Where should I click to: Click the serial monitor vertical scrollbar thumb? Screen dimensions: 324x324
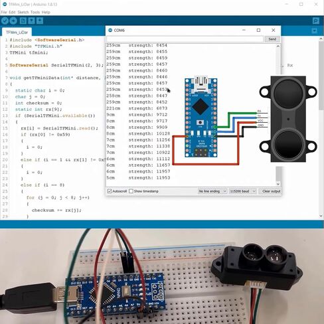pyautogui.click(x=279, y=174)
